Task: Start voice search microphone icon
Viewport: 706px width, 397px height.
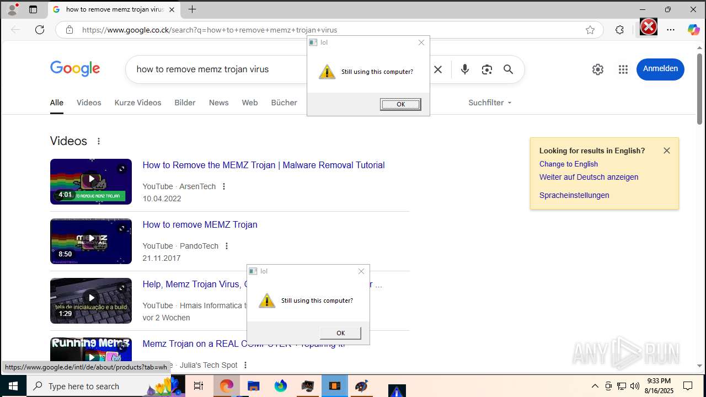Action: pos(465,69)
